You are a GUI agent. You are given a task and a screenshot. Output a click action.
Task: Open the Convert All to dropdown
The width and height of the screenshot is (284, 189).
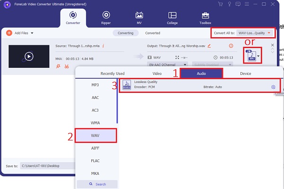254,33
